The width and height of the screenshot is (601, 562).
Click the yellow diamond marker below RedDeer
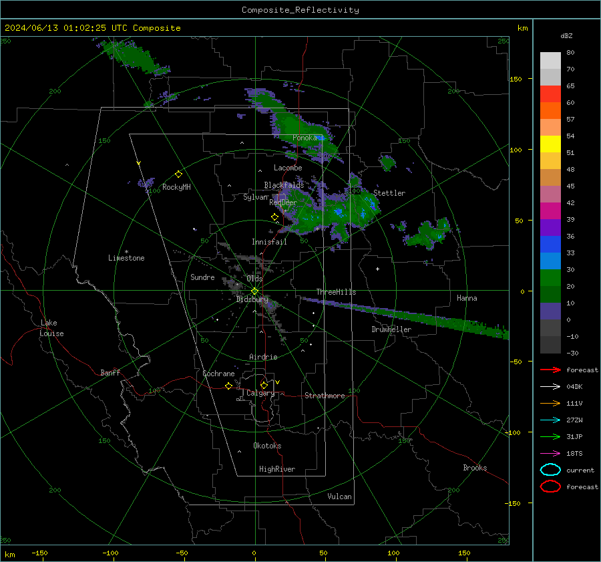coord(274,217)
